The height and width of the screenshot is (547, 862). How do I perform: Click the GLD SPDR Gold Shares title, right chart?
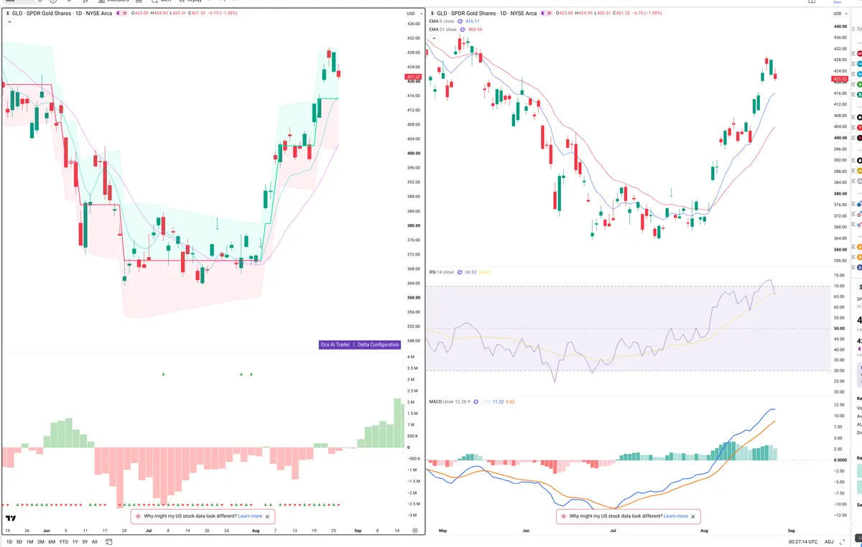click(x=487, y=13)
